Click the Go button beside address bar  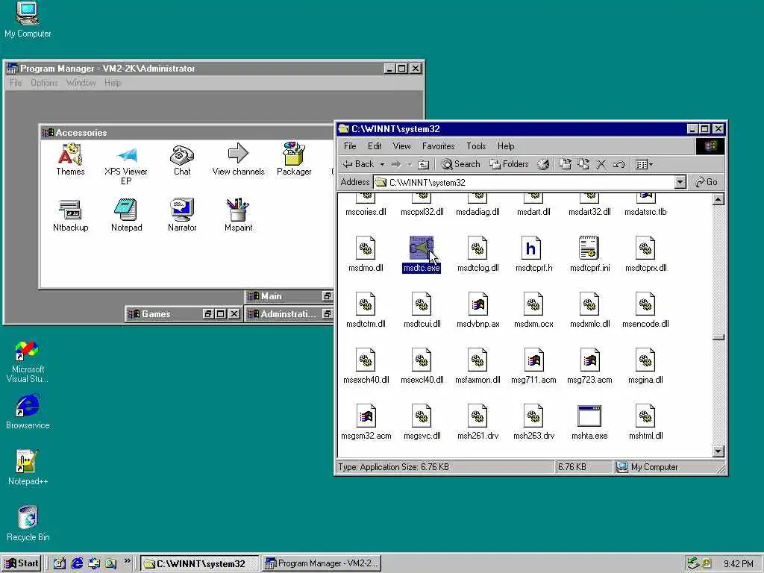tap(707, 182)
